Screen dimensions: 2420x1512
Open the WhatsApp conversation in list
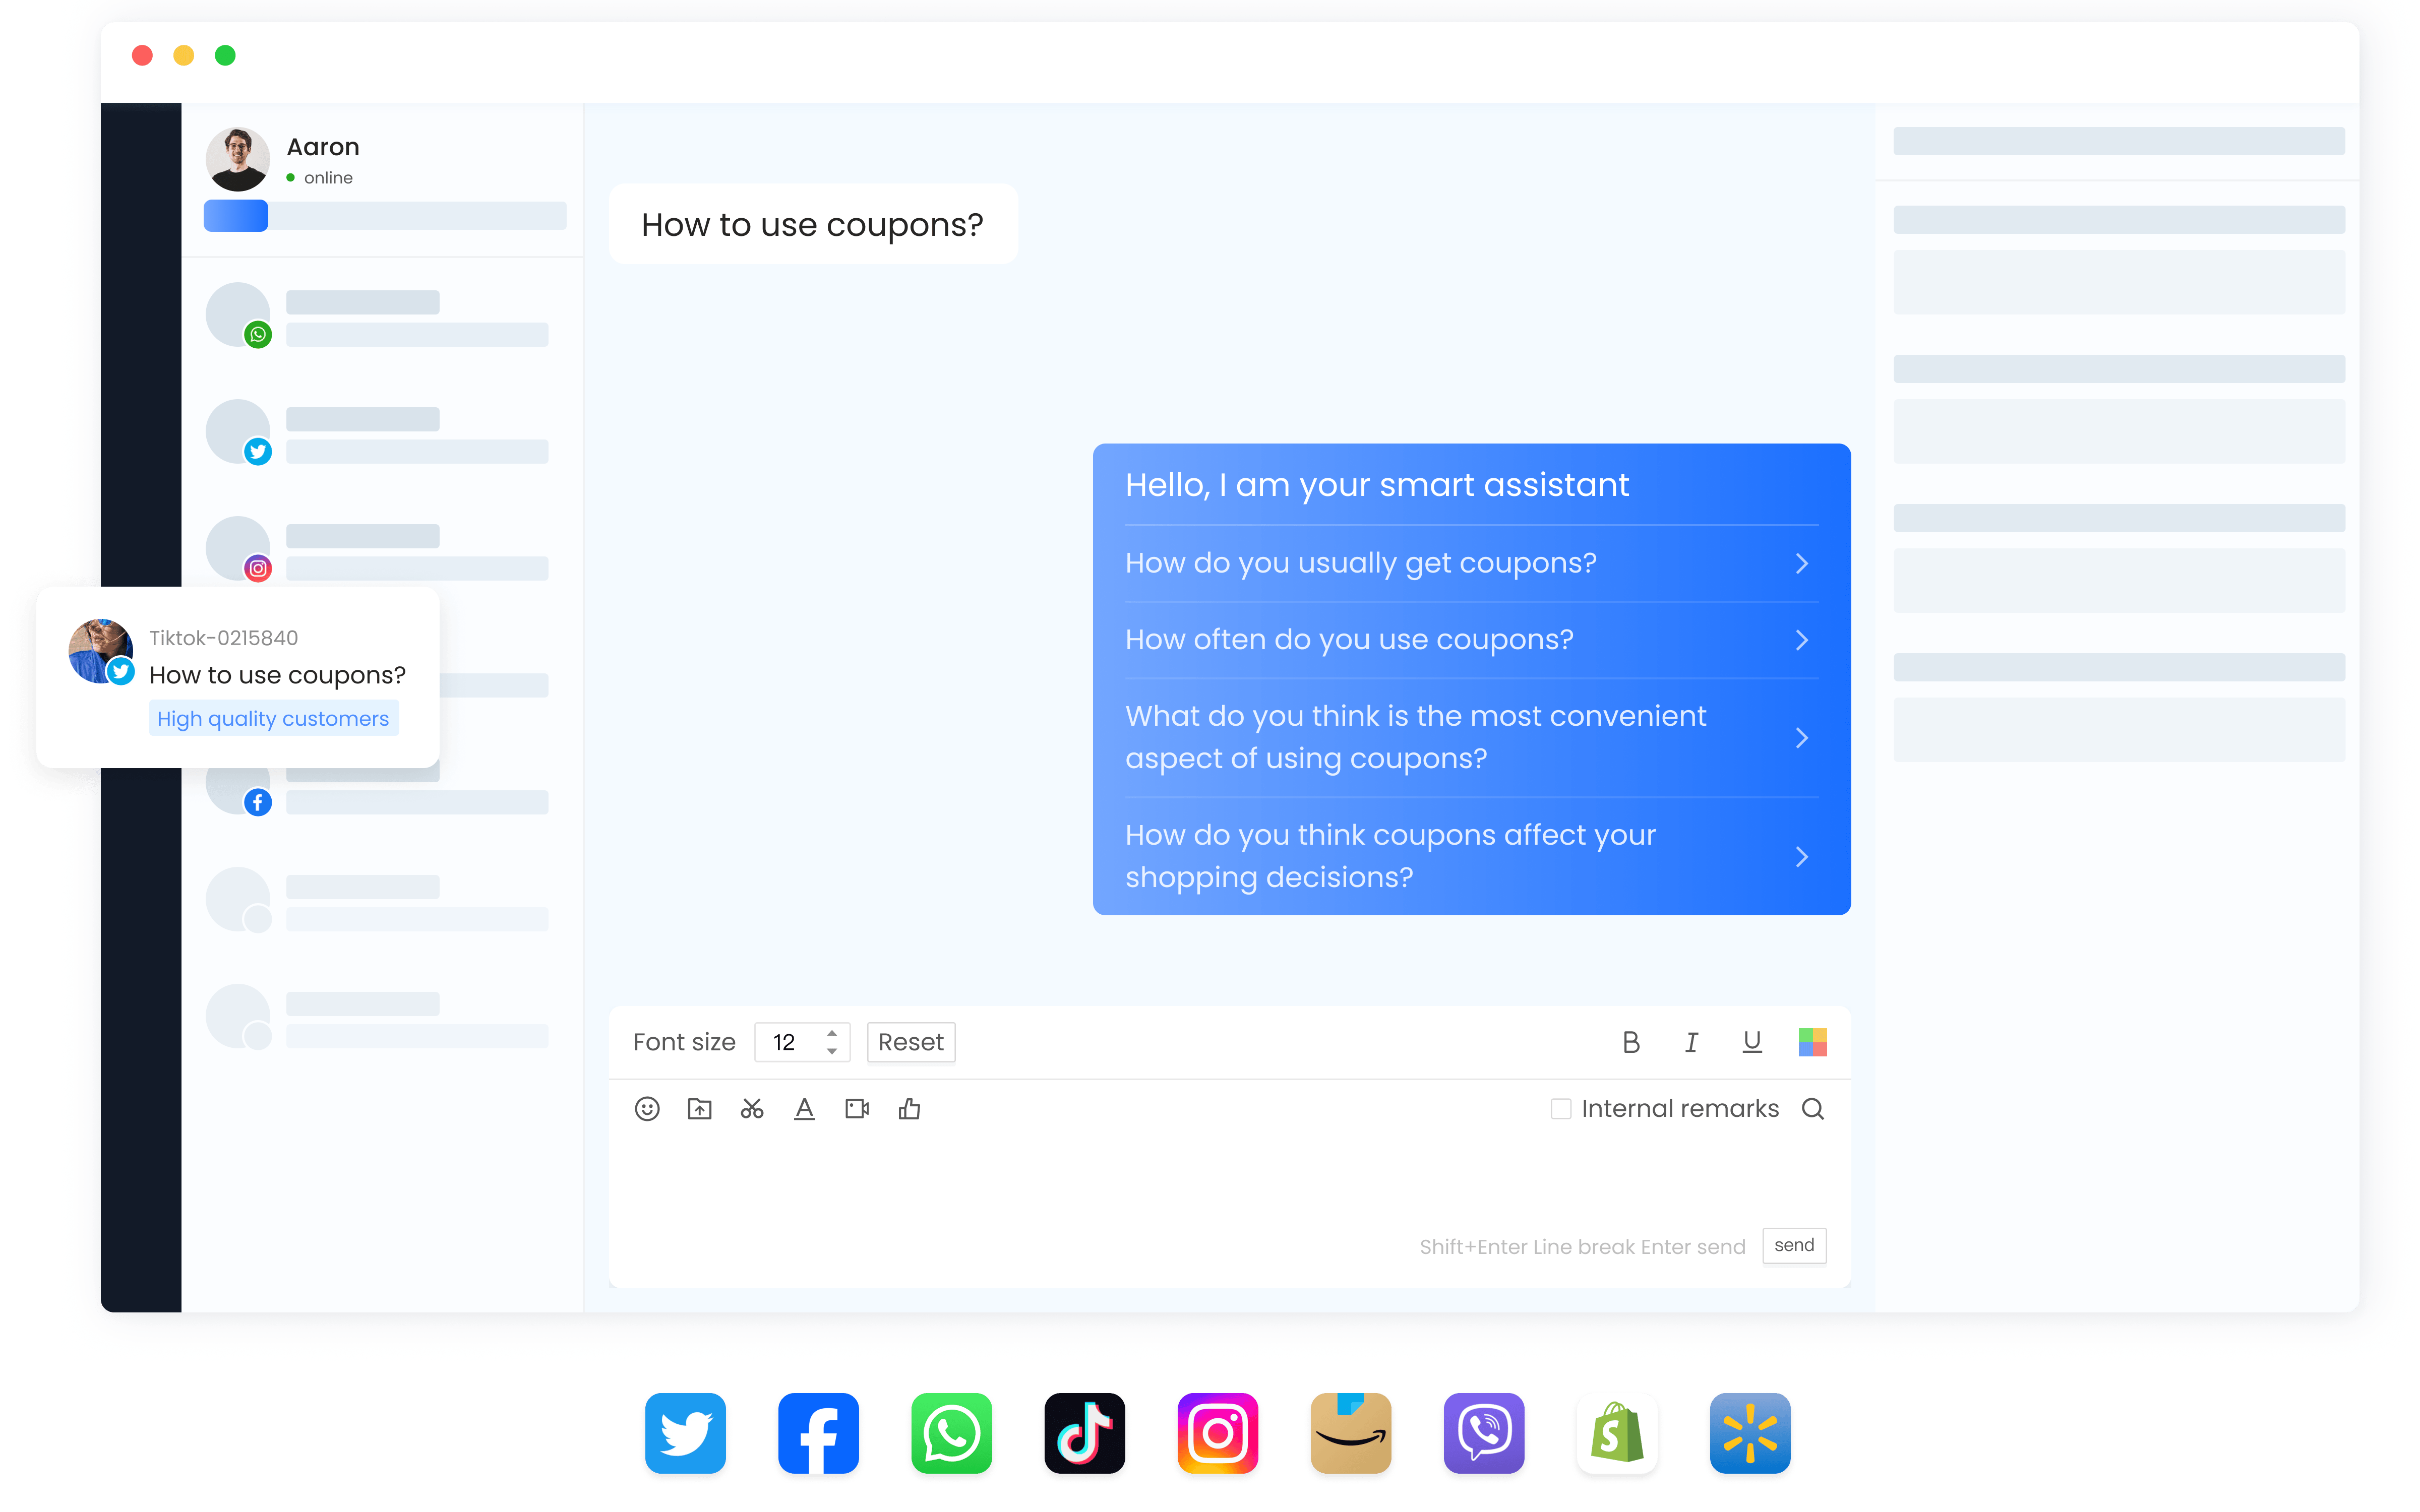[x=380, y=317]
